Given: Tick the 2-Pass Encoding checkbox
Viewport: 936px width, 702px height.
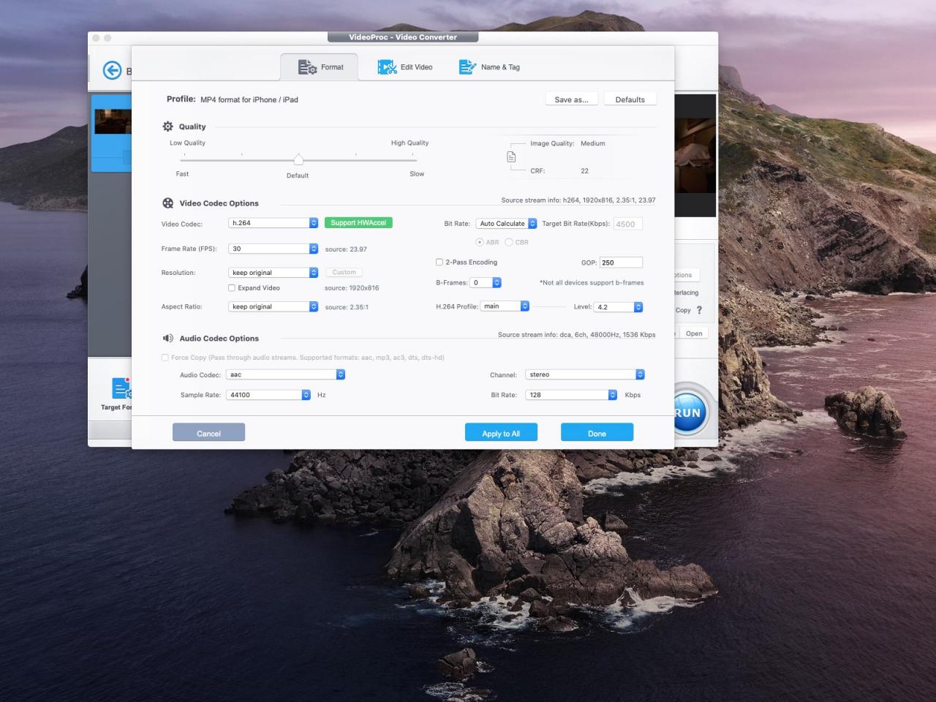Looking at the screenshot, I should pos(439,262).
